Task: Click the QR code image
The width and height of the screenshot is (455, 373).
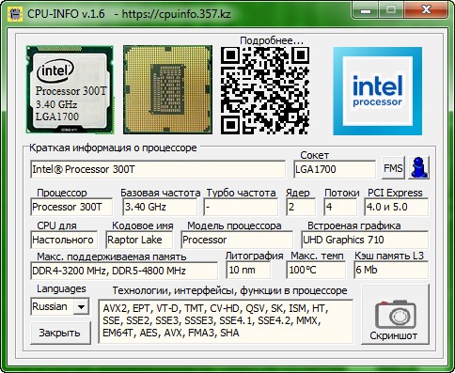Action: pos(265,91)
